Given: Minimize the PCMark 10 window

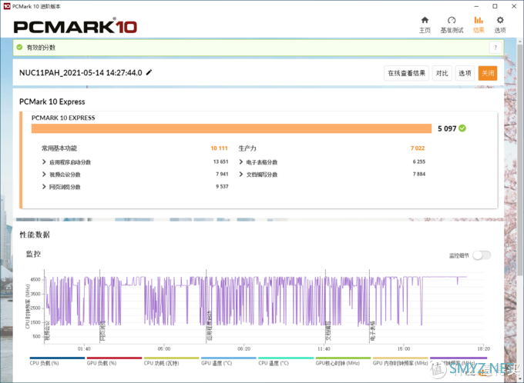Looking at the screenshot, I should [476, 6].
